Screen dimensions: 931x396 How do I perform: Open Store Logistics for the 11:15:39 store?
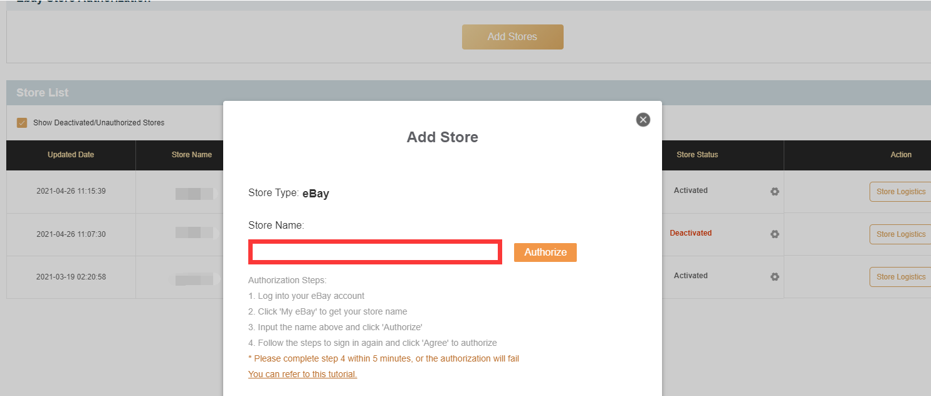(900, 192)
